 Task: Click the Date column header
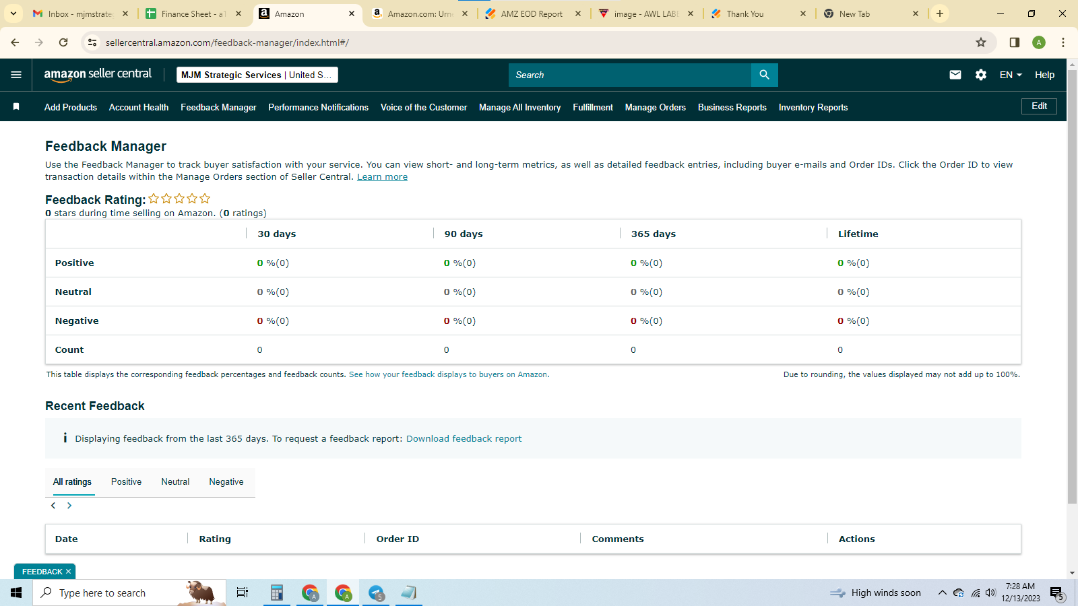[x=67, y=539]
